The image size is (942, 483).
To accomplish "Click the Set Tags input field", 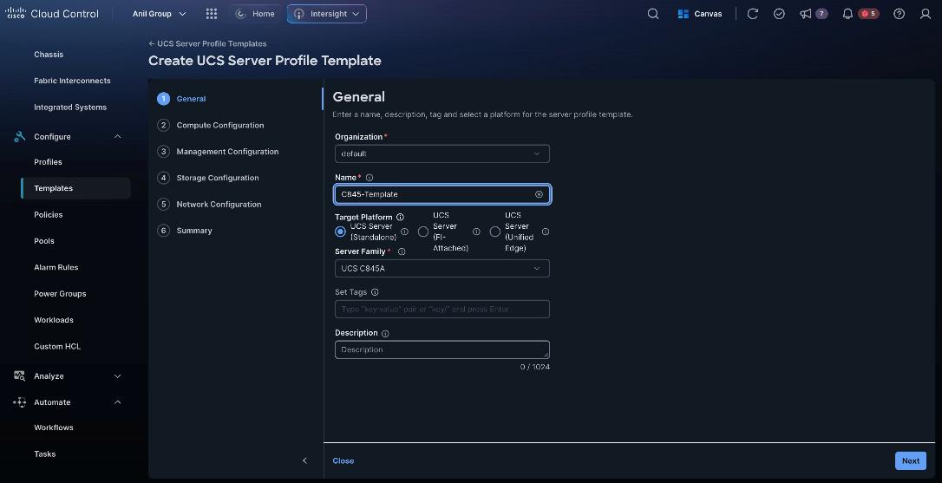I will [x=442, y=309].
